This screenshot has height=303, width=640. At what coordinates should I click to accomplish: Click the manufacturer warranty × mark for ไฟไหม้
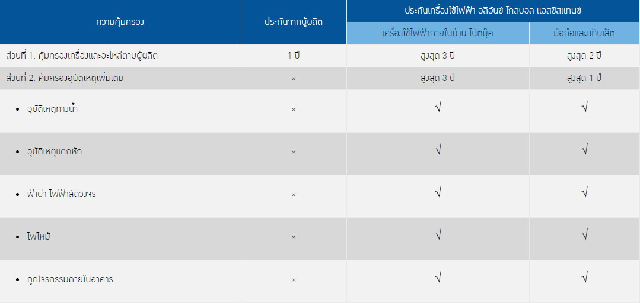[294, 237]
